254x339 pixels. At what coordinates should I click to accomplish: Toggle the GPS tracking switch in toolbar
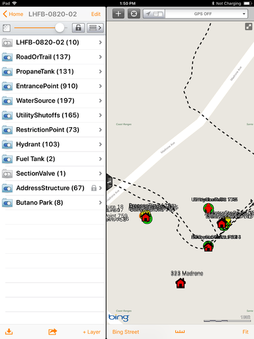158,14
